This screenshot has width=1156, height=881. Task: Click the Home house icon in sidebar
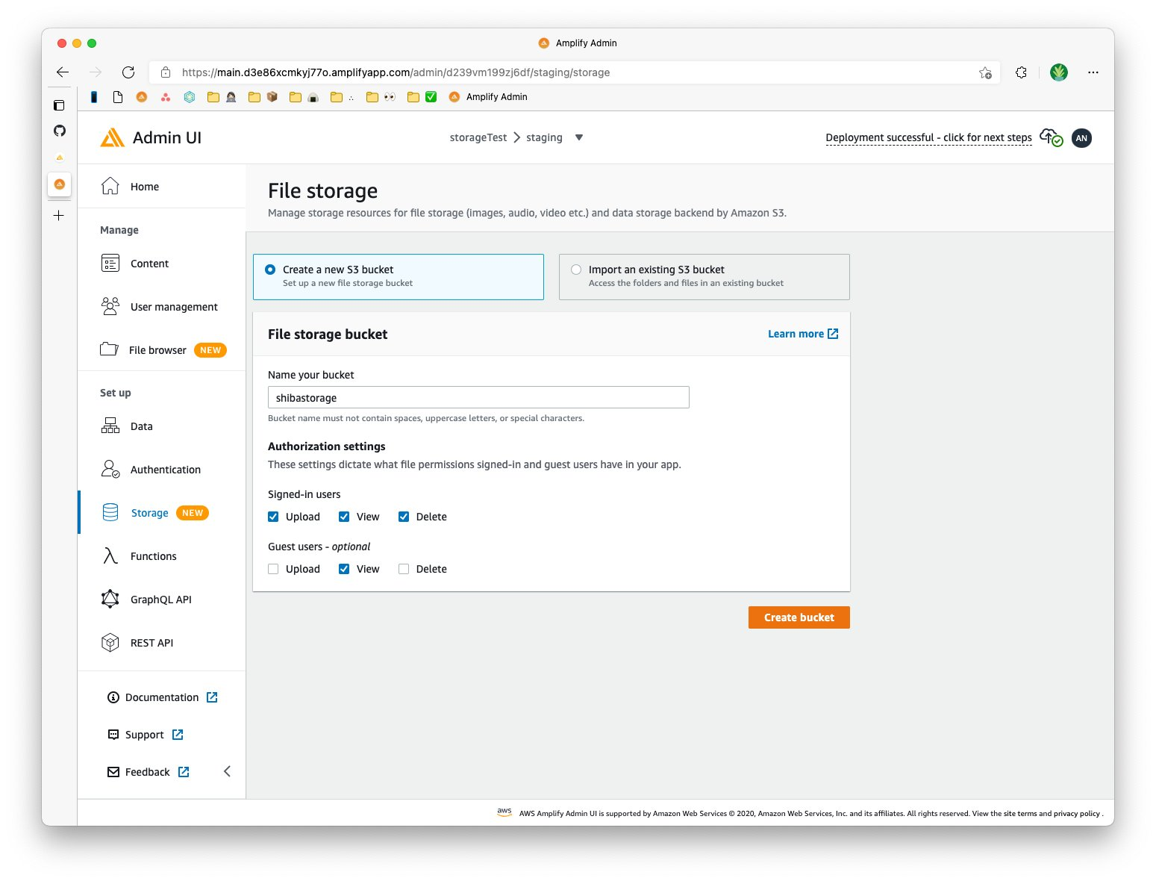tap(110, 186)
